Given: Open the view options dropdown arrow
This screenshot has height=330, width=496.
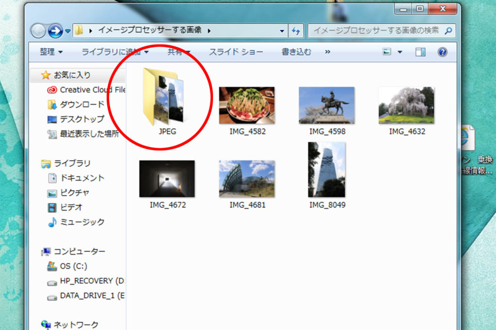Looking at the screenshot, I should pos(400,52).
